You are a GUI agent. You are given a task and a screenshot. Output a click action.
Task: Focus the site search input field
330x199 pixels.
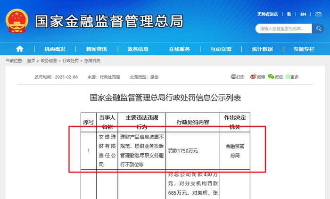(x=283, y=28)
